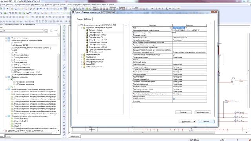Toggle the Шаблон активен checkbox
251x141 pixels.
174,99
